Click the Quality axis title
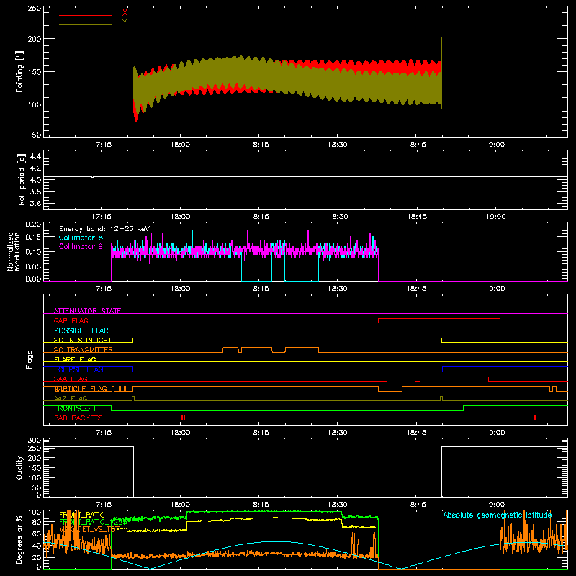 coord(19,467)
